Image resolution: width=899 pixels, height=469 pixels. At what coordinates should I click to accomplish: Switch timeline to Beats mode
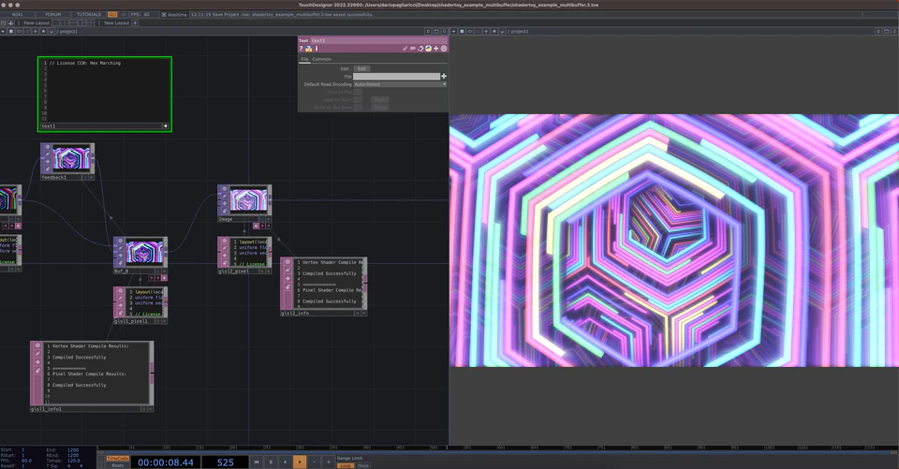(x=118, y=465)
